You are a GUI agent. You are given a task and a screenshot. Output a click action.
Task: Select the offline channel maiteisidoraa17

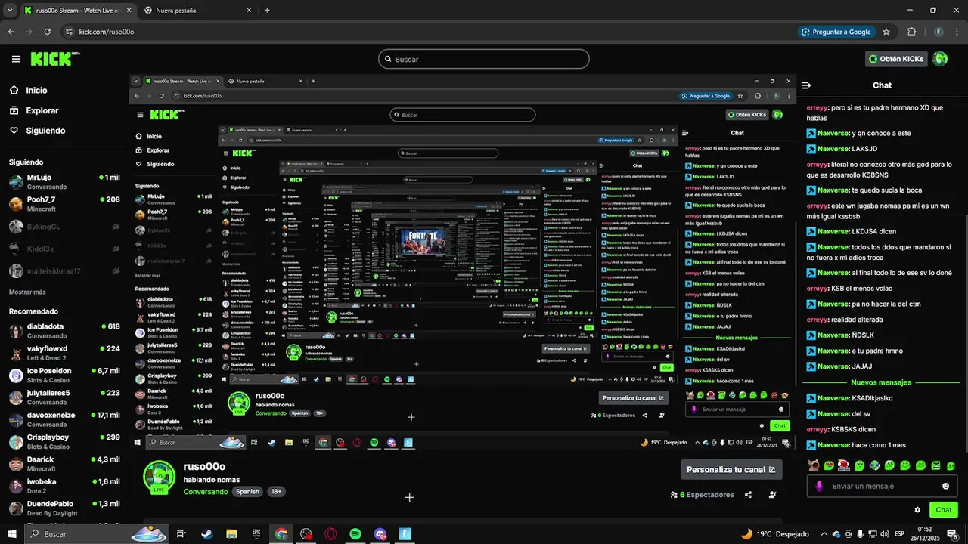point(64,270)
